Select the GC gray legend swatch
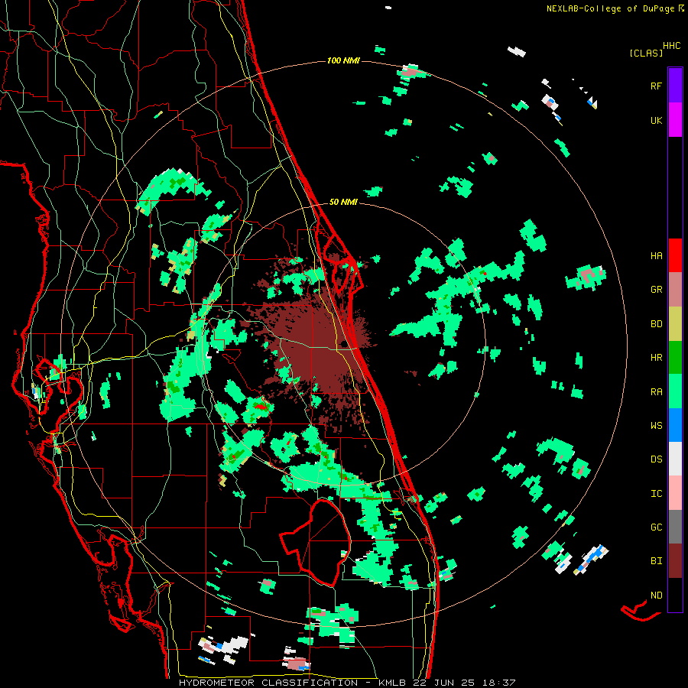 click(x=675, y=527)
